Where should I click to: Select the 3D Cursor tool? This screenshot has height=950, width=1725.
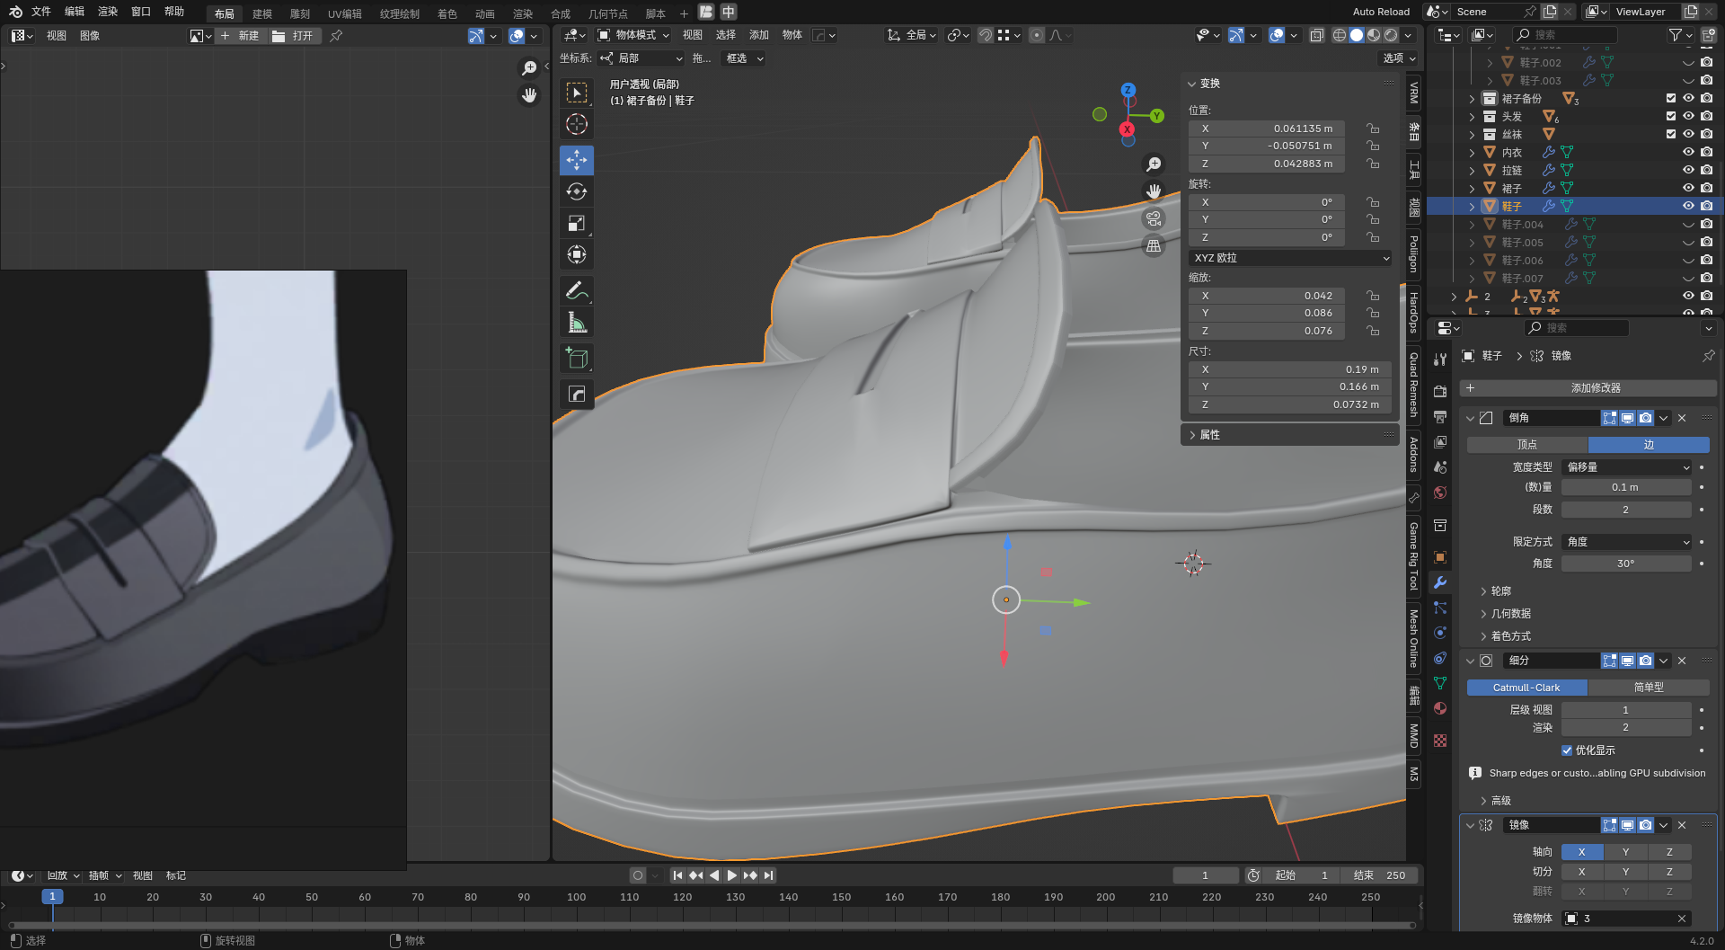(x=576, y=124)
